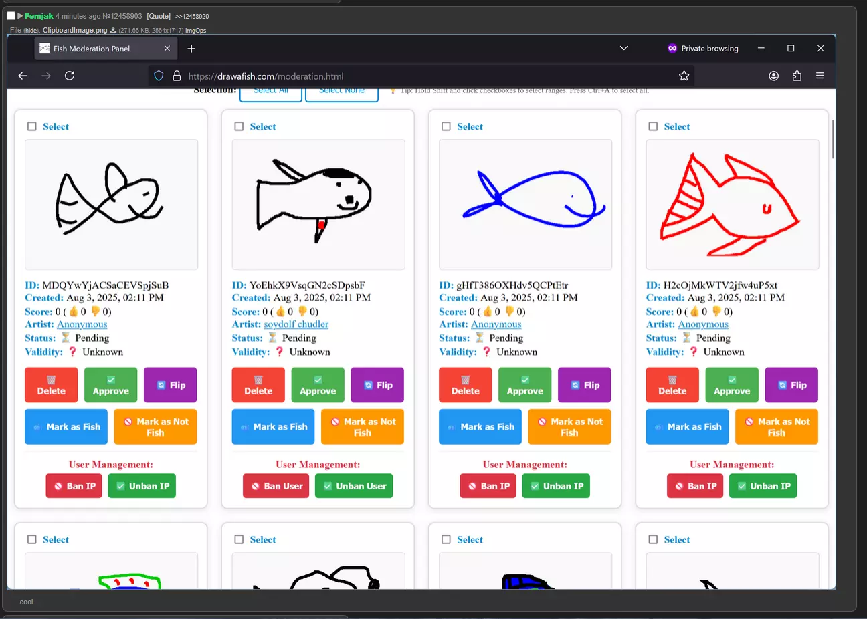Image resolution: width=867 pixels, height=619 pixels.
Task: Expand the list all tabs chevron
Action: point(623,48)
